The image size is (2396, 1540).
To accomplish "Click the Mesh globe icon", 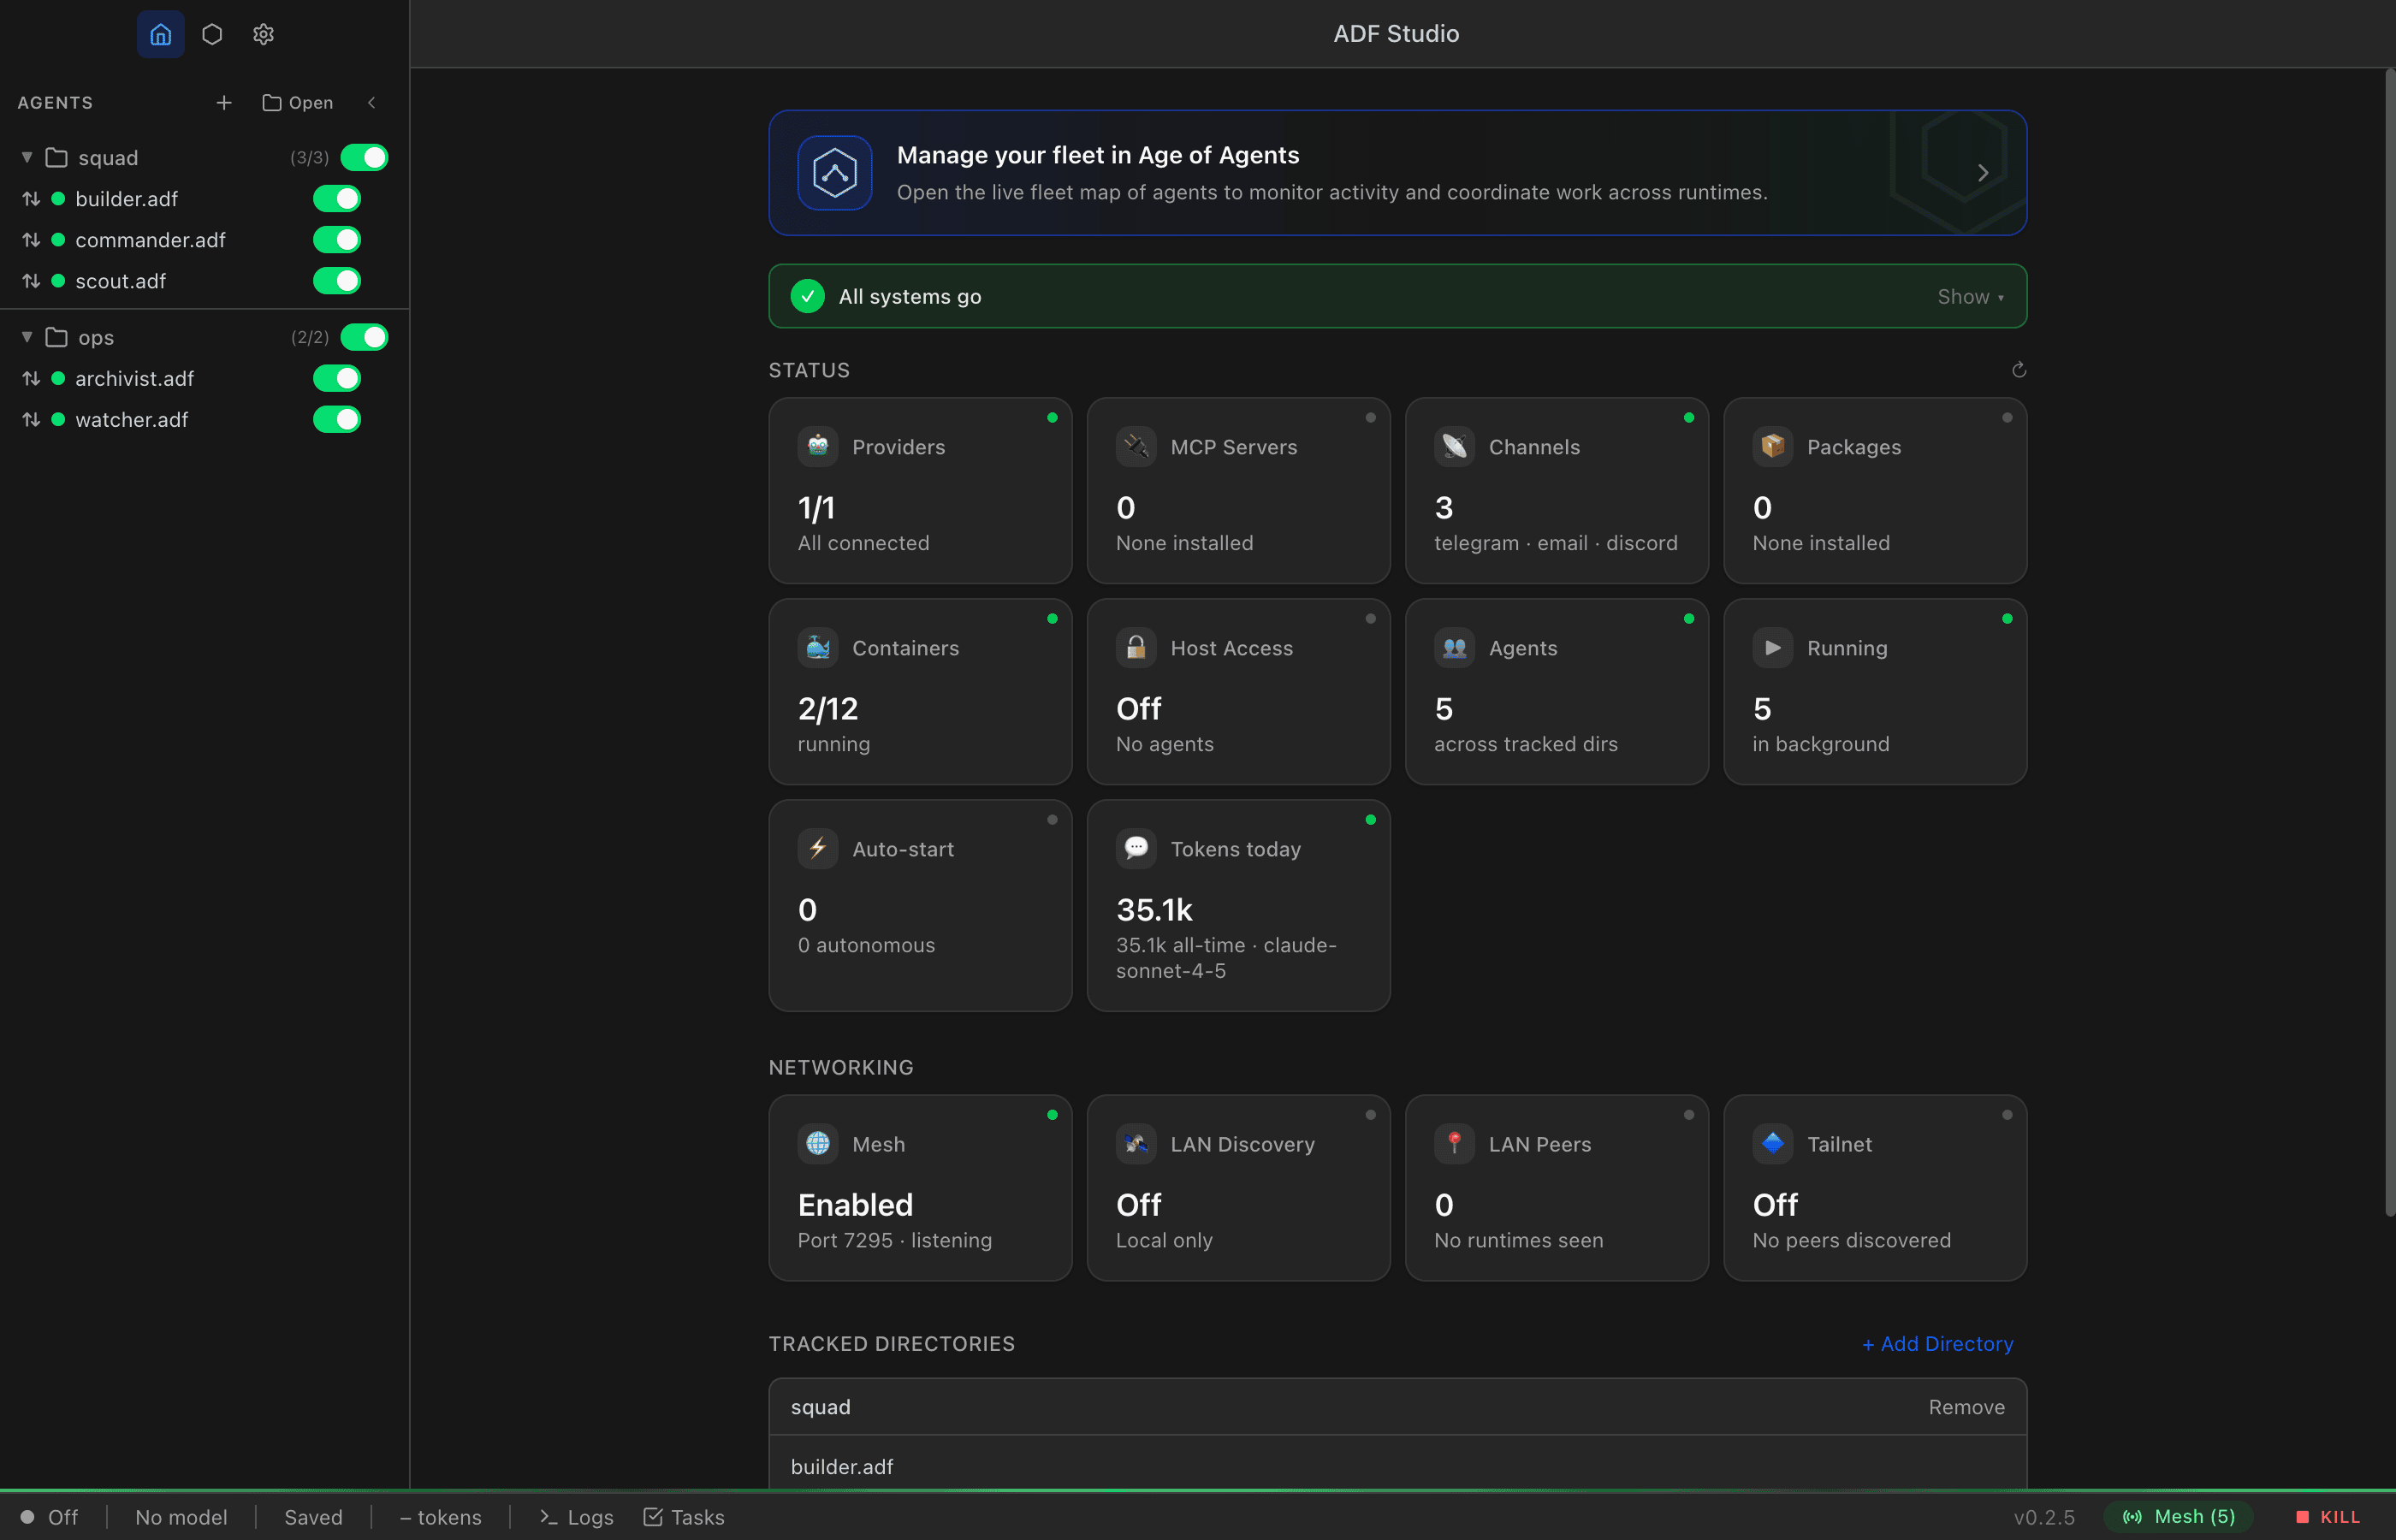I will (x=818, y=1143).
